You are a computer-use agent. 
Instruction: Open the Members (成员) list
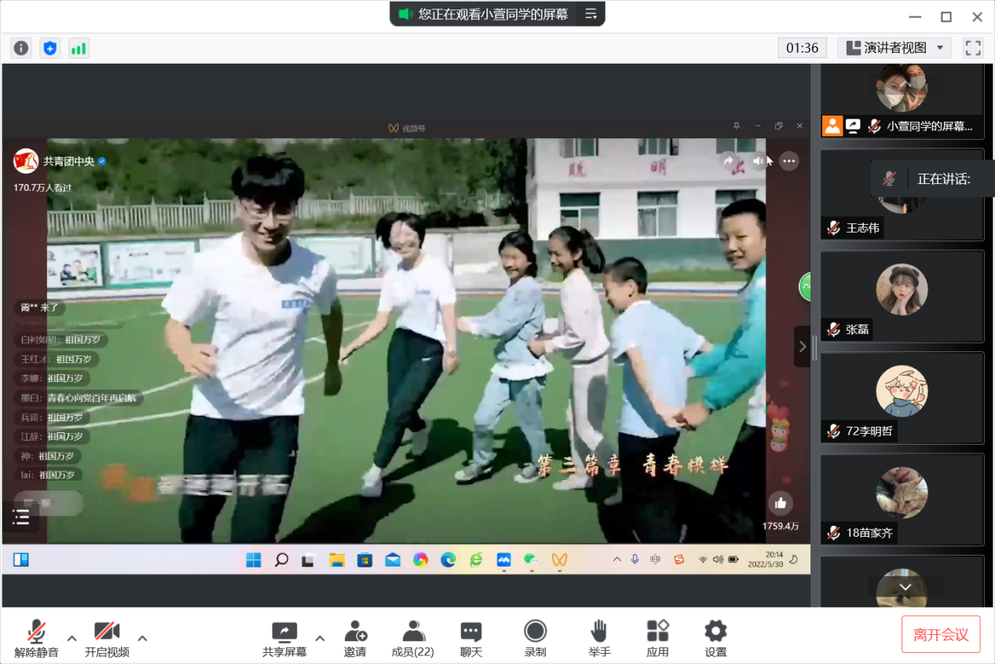[413, 638]
